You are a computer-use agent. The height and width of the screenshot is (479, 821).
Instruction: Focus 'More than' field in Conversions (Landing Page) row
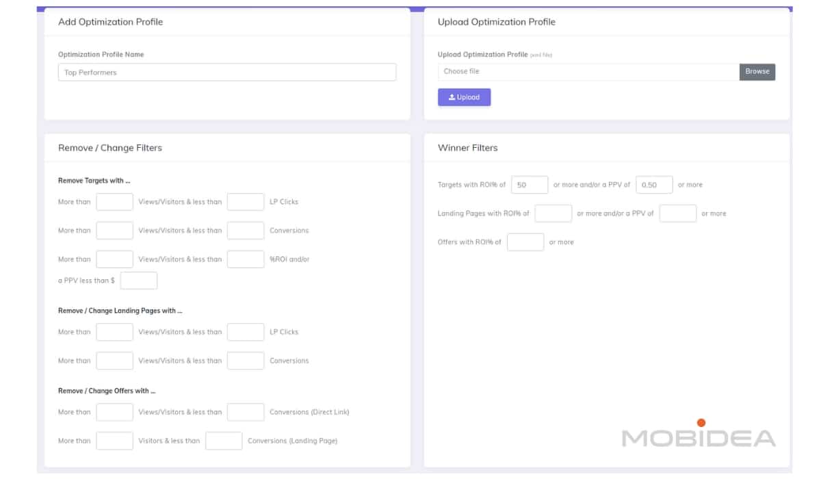click(x=115, y=441)
